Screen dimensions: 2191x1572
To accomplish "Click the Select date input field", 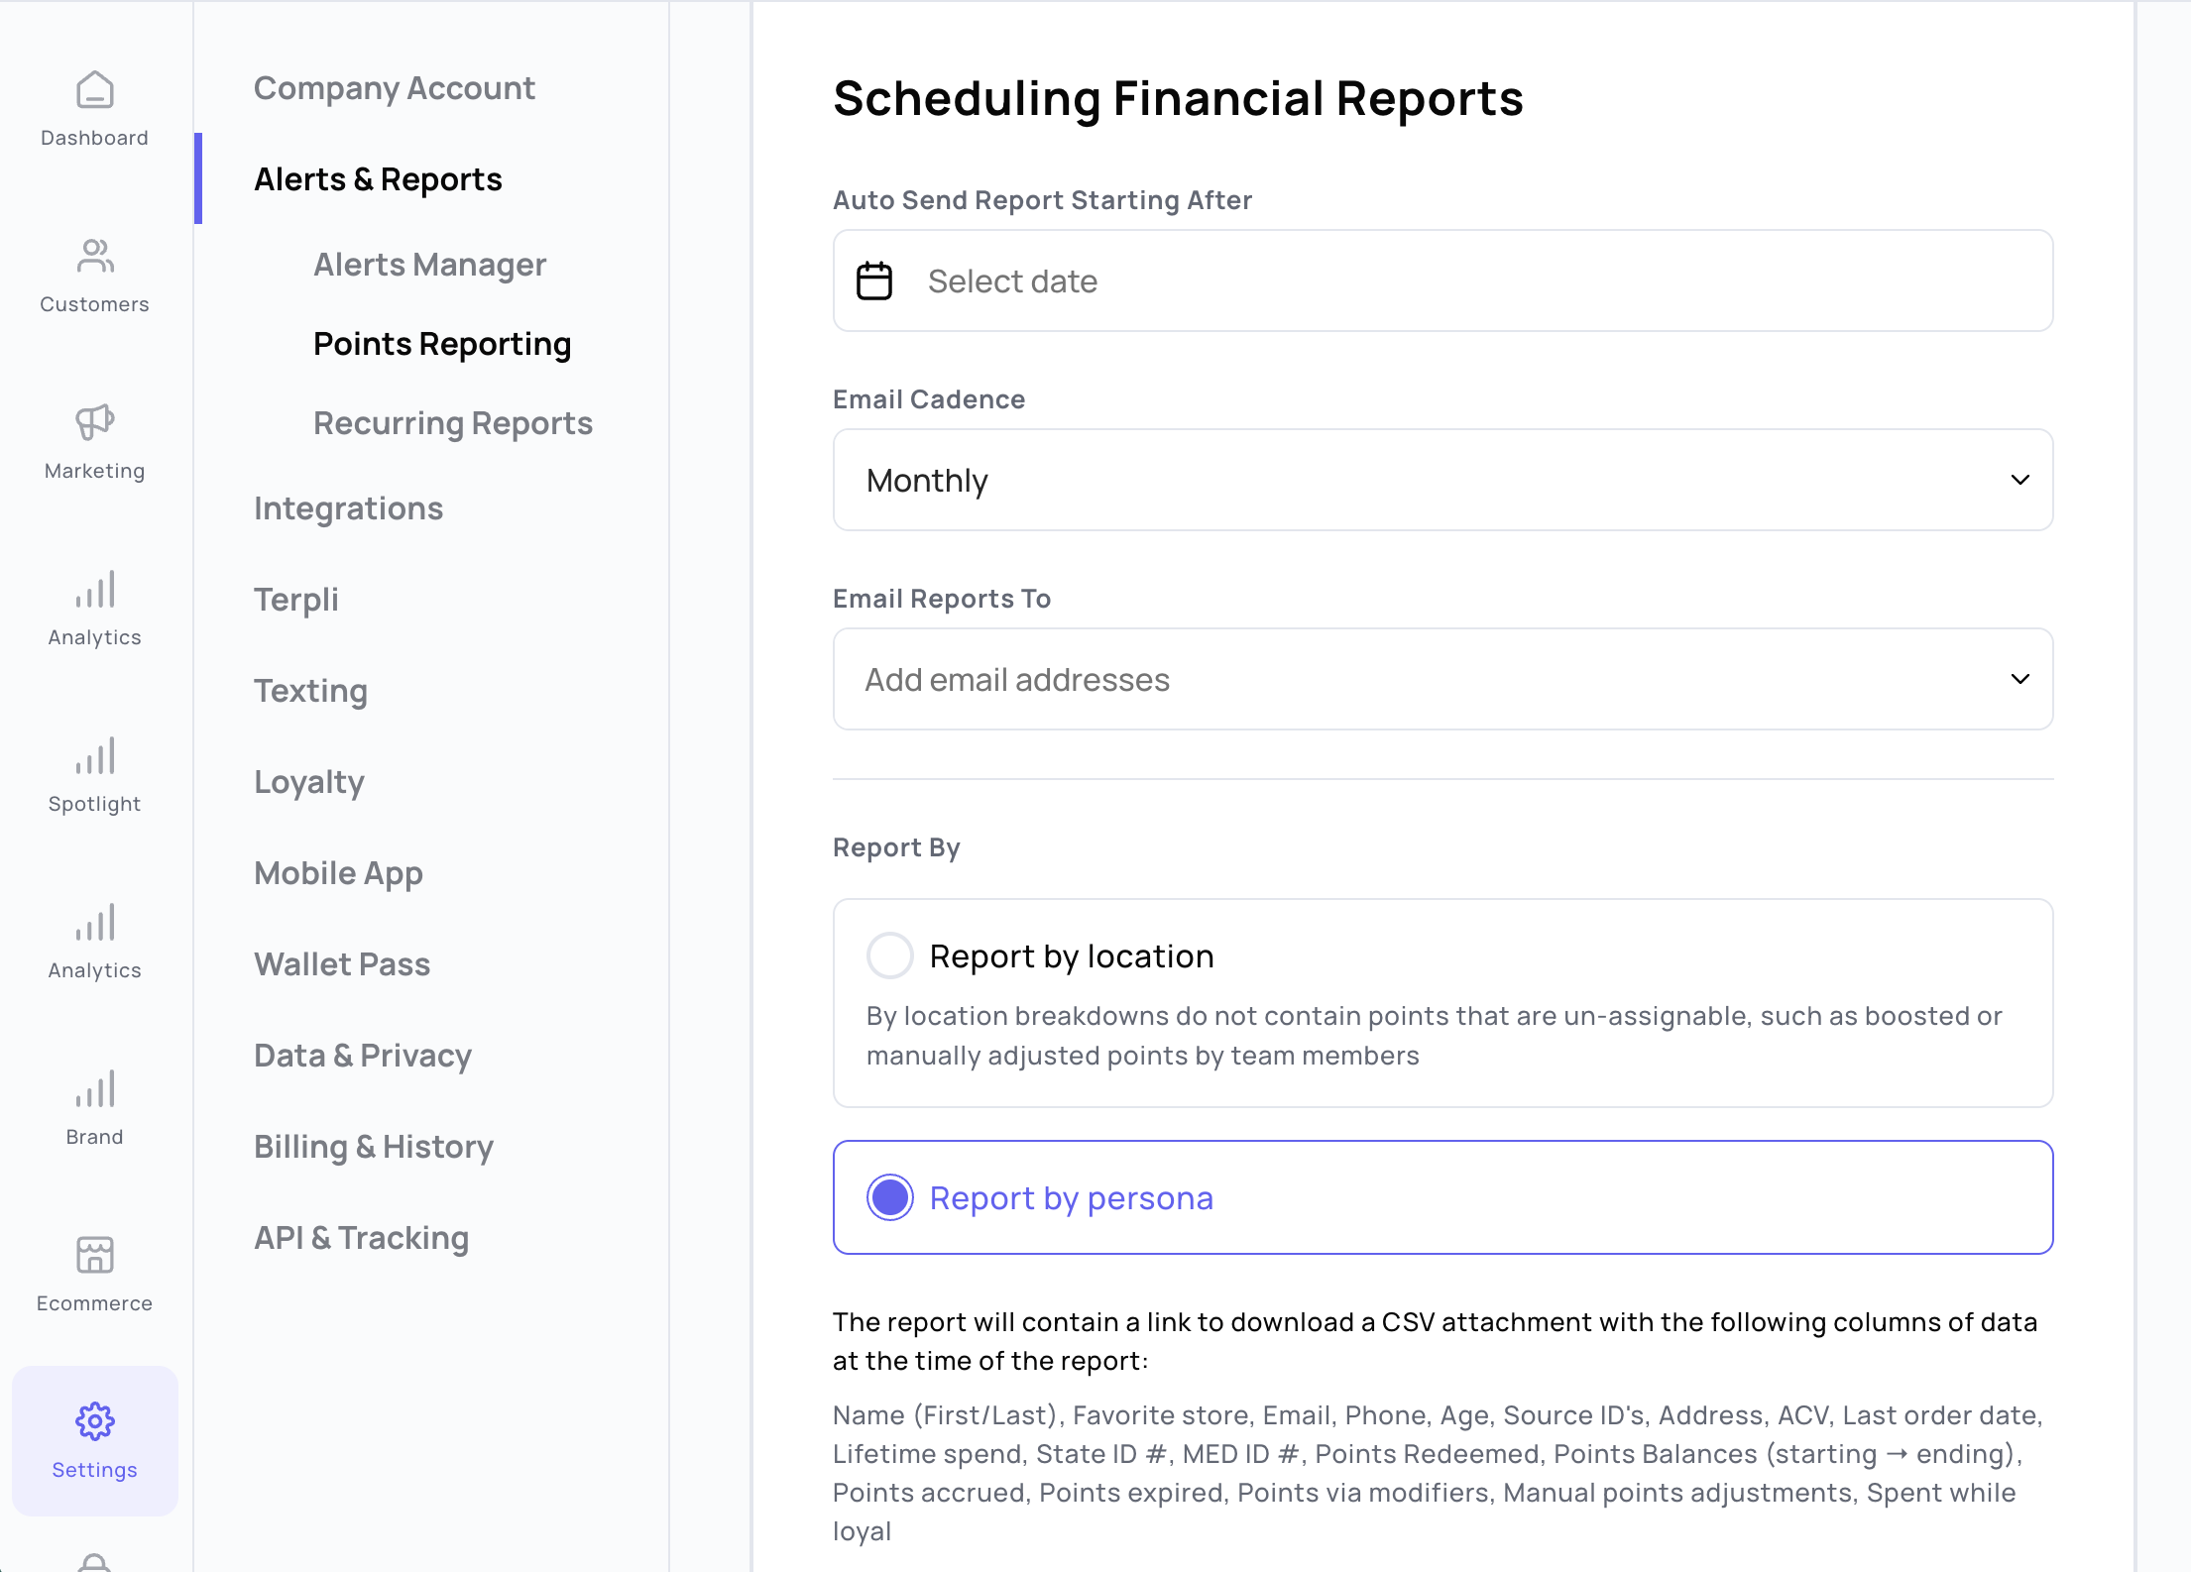I will pyautogui.click(x=1443, y=281).
